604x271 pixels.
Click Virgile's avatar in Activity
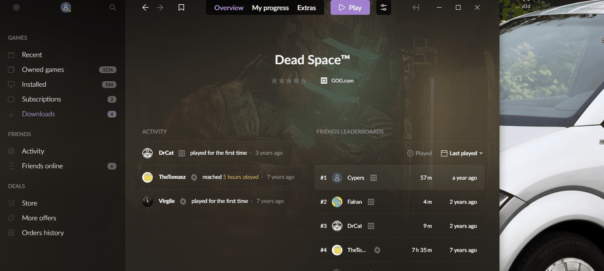[x=147, y=201]
